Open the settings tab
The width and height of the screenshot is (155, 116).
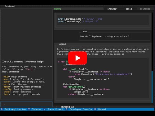(145, 9)
